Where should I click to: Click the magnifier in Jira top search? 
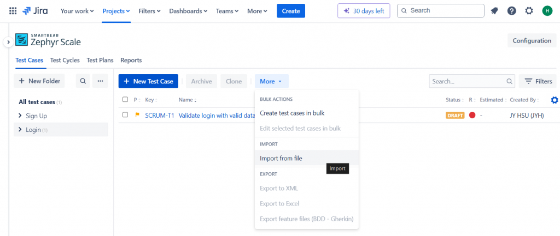tap(404, 11)
